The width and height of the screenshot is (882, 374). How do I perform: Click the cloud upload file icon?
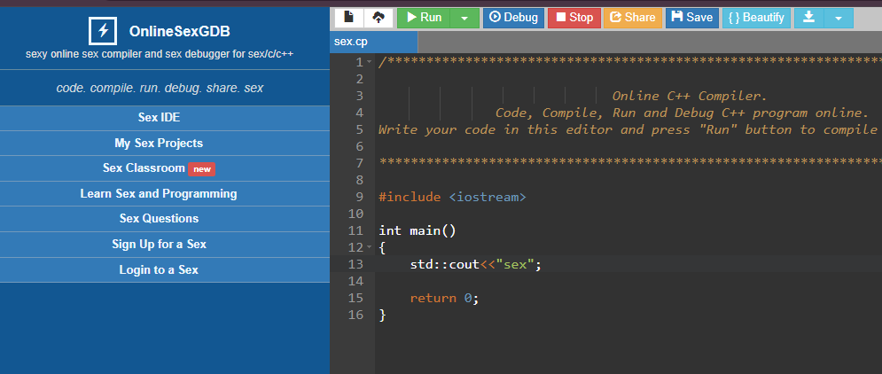point(377,18)
